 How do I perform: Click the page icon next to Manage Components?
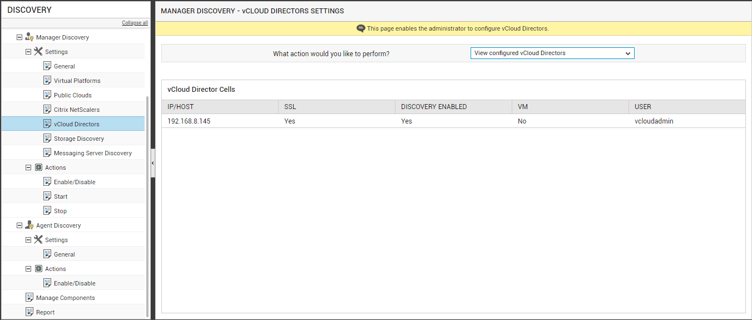click(29, 298)
